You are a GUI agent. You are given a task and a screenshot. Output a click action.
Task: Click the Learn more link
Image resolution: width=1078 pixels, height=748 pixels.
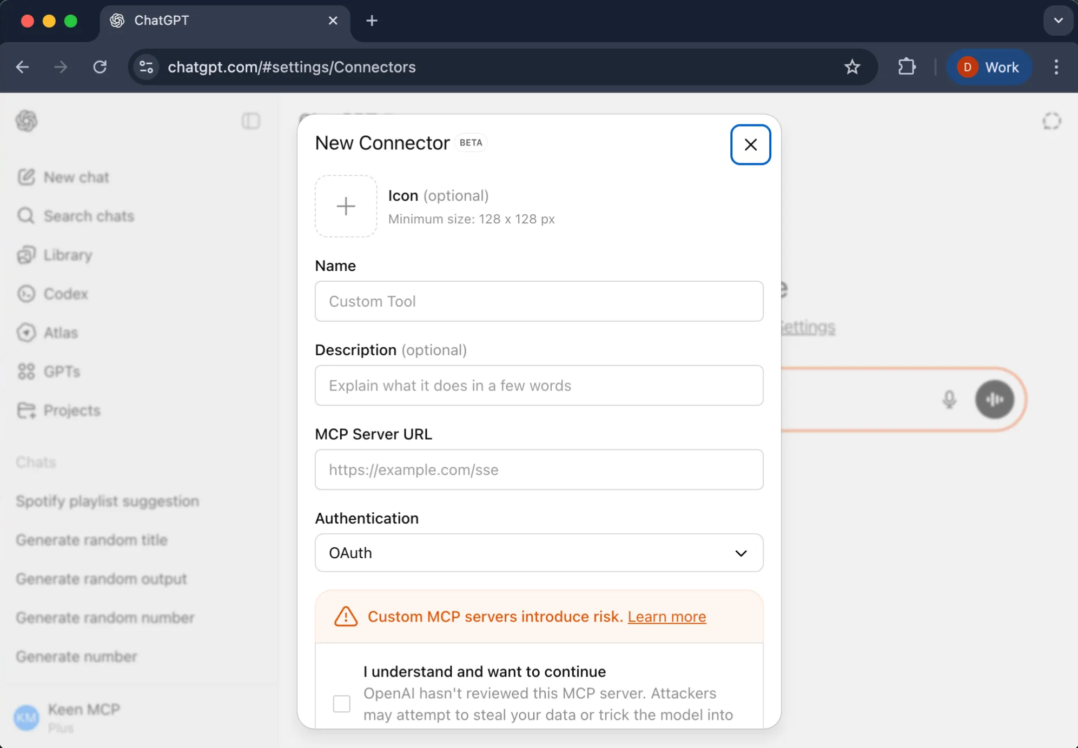[x=666, y=617]
